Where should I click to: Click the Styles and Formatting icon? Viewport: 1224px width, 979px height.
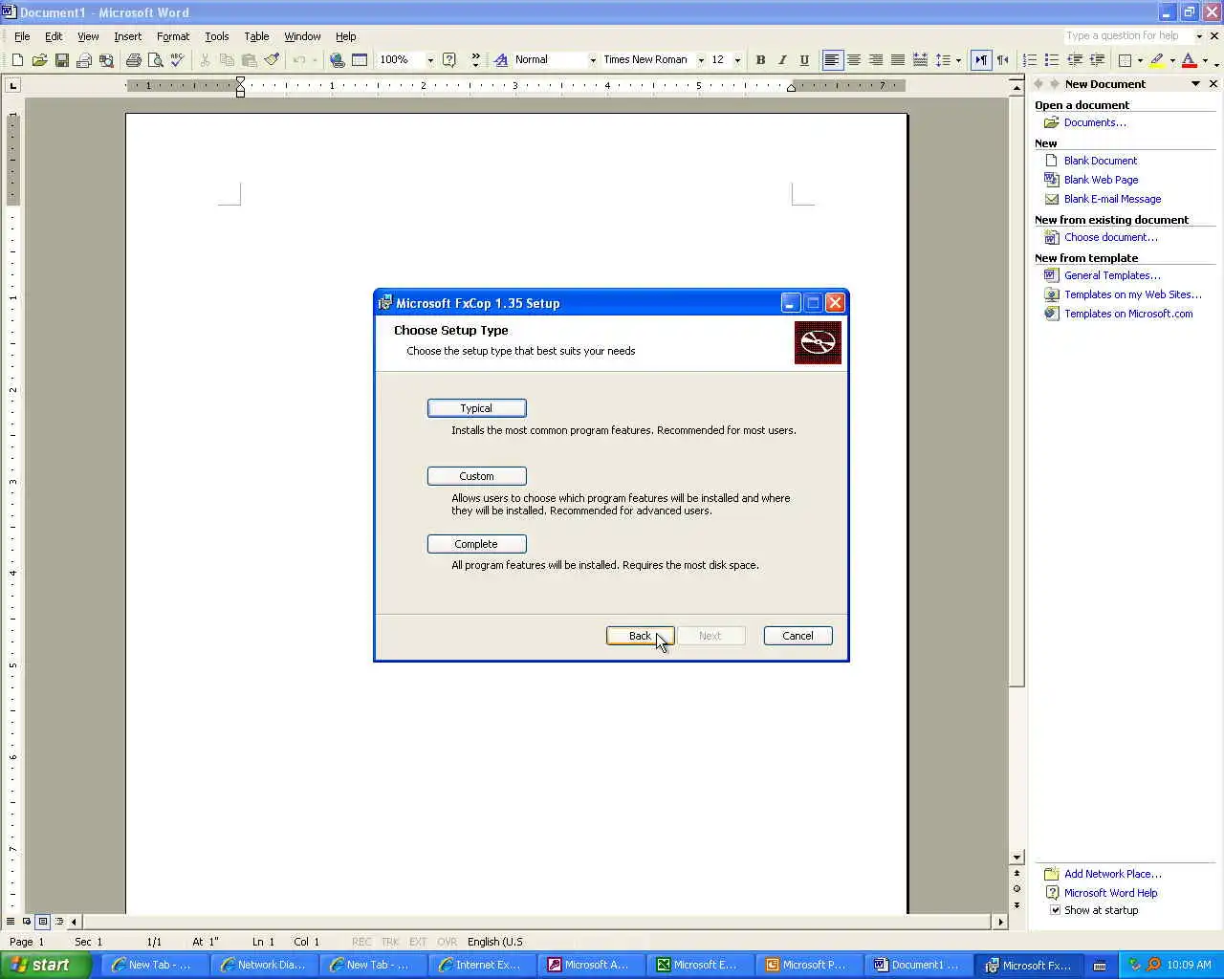(x=501, y=60)
